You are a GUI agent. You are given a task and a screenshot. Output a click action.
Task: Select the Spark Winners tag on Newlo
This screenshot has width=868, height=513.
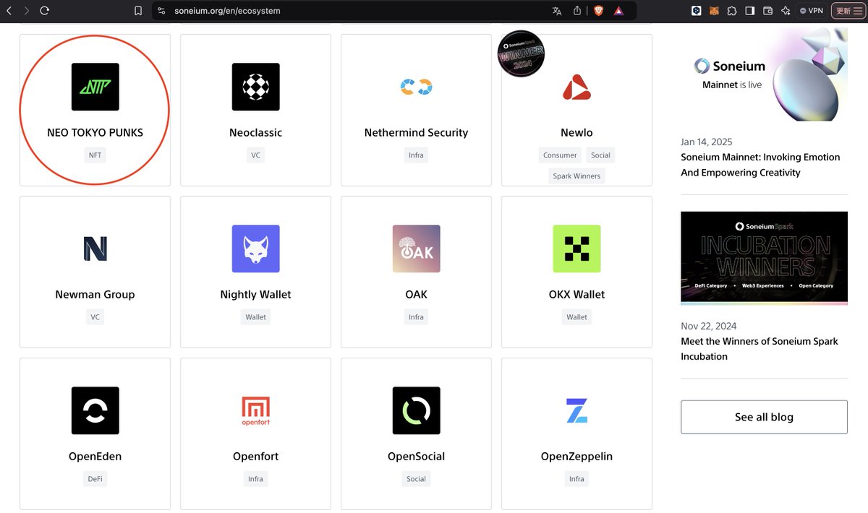[576, 176]
